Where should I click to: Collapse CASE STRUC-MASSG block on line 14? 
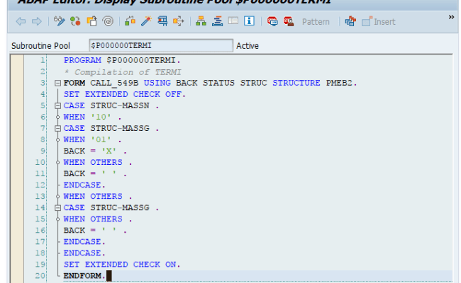pyautogui.click(x=57, y=207)
